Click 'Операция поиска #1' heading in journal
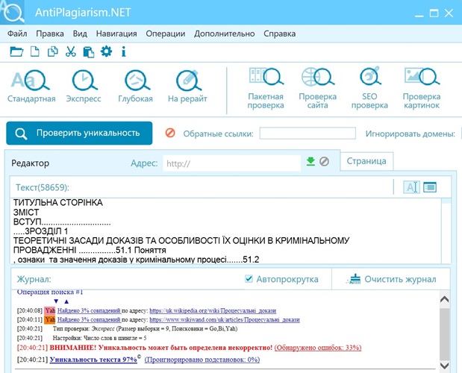The width and height of the screenshot is (462, 373). (50, 292)
